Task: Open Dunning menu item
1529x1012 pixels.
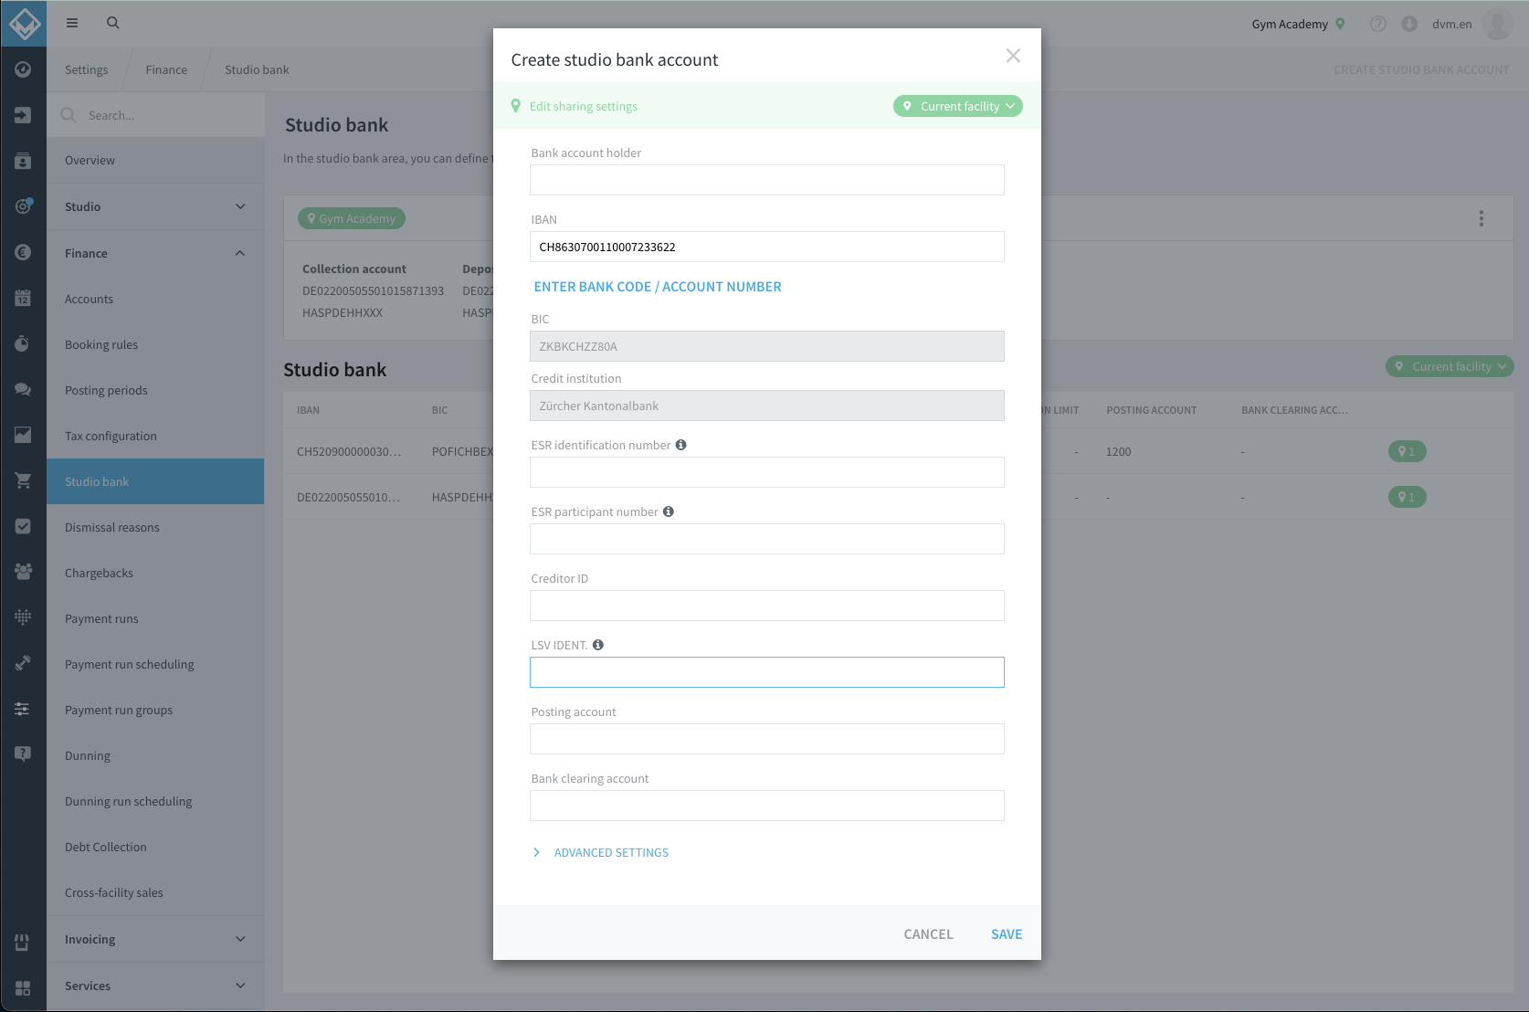Action: click(x=155, y=755)
